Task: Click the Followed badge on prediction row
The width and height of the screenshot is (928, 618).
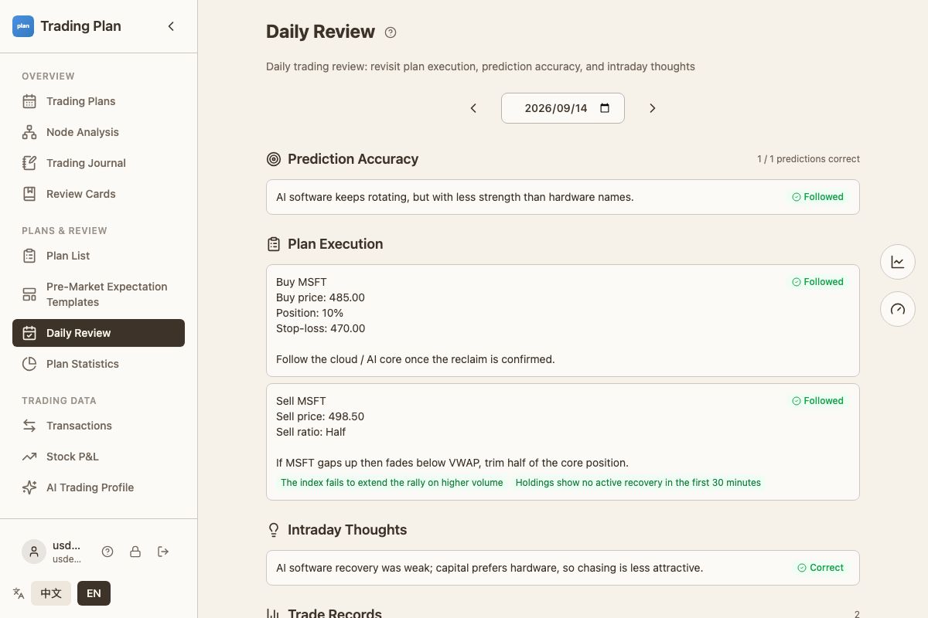Action: pyautogui.click(x=817, y=197)
